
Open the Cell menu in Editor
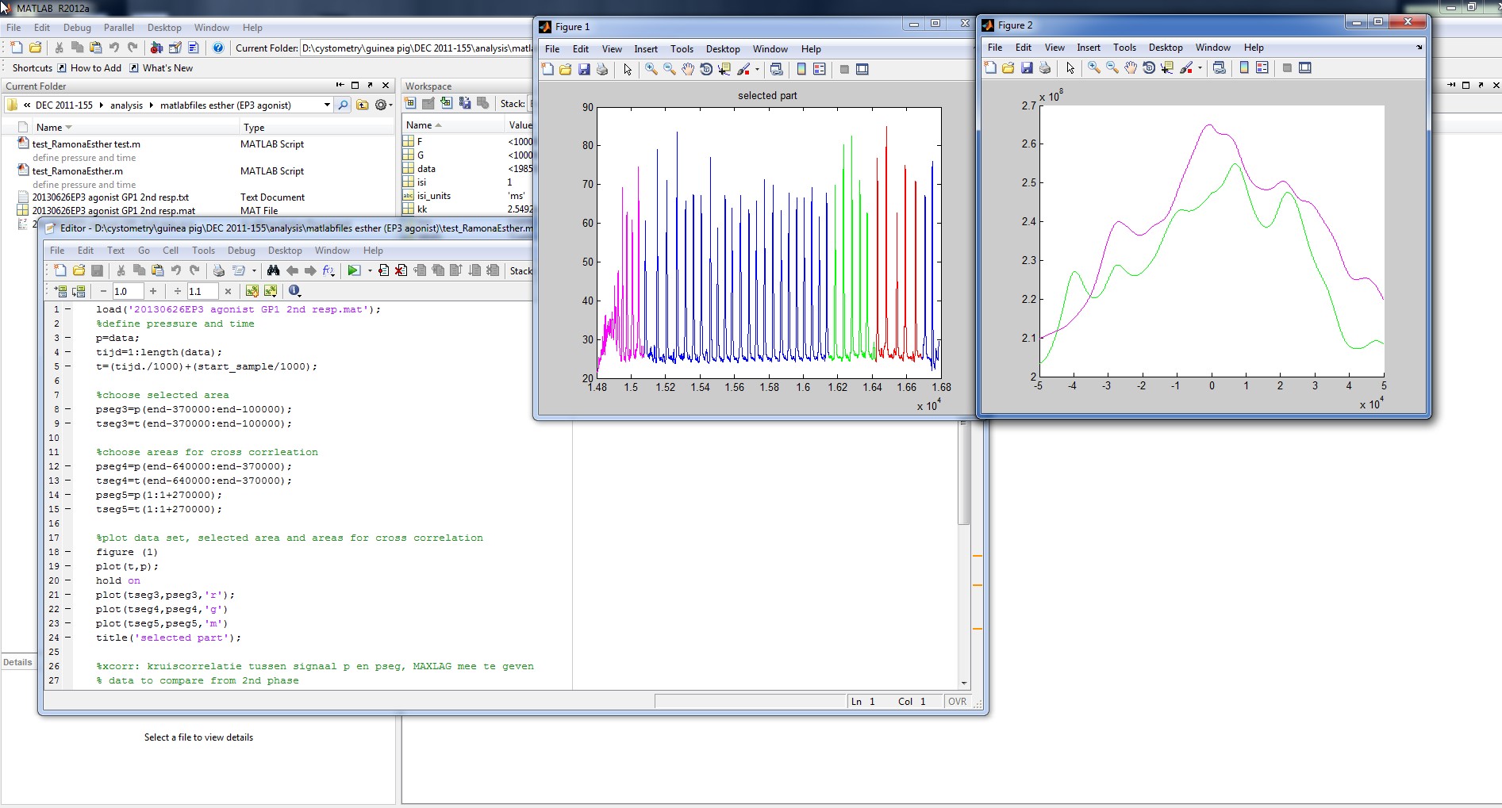171,251
